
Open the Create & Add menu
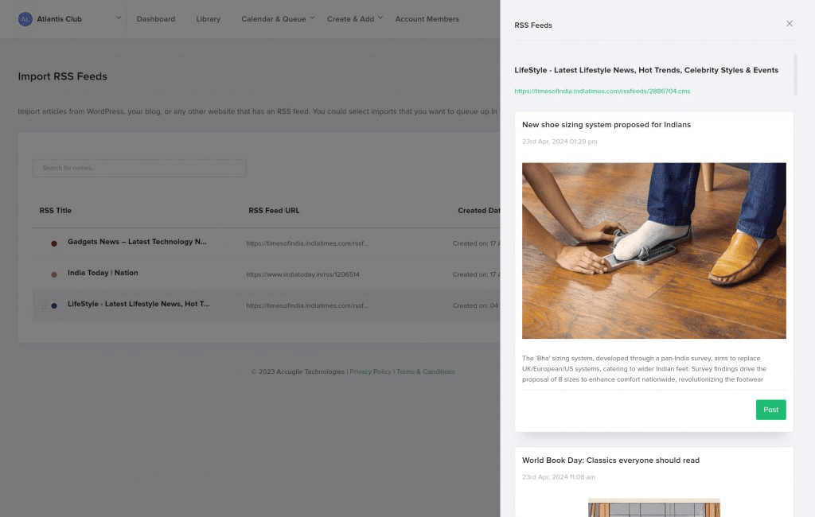pos(350,19)
